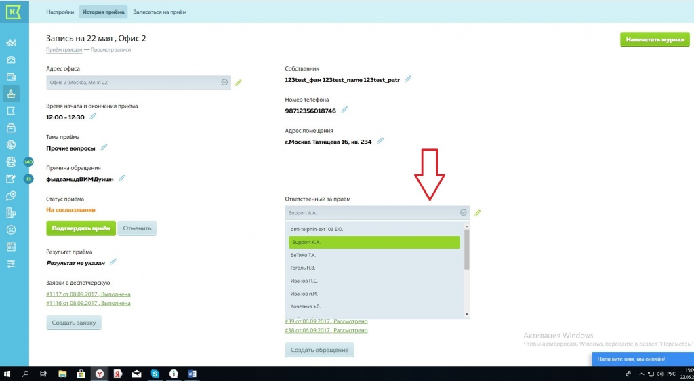Expand the office address dropdown

[224, 82]
